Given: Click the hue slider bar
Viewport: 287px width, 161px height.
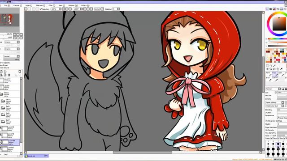Looking at the screenshot, I should pyautogui.click(x=277, y=39).
